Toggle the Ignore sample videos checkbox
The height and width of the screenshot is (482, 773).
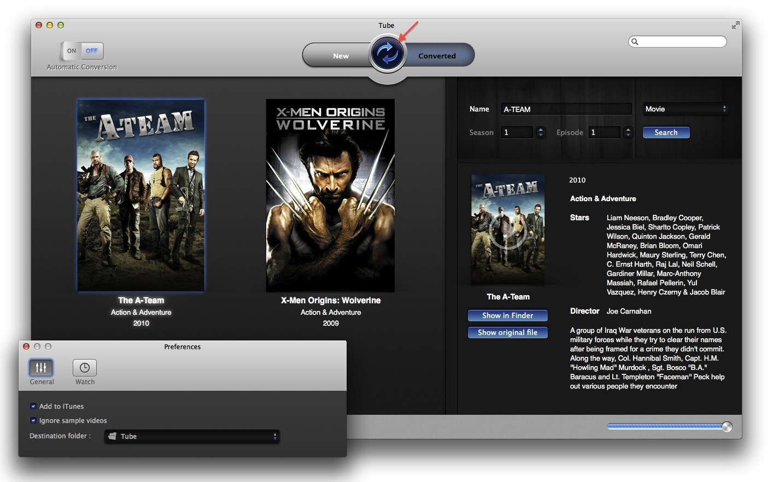tap(33, 421)
